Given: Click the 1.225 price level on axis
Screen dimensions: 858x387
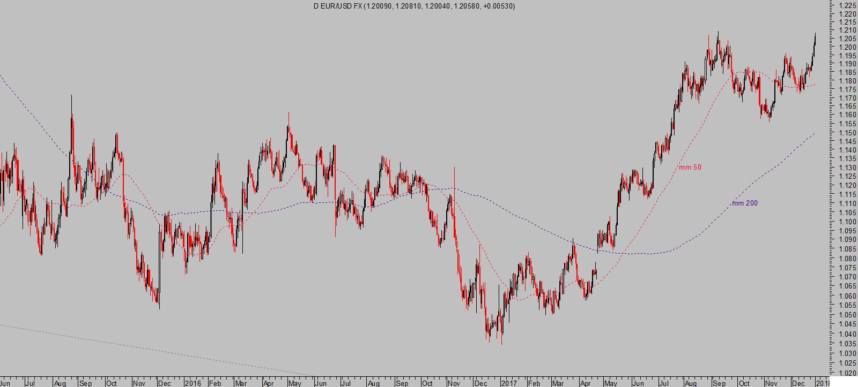Looking at the screenshot, I should pos(847,5).
